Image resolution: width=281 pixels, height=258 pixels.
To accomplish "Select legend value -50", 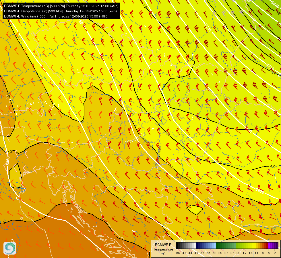I will [178, 253].
